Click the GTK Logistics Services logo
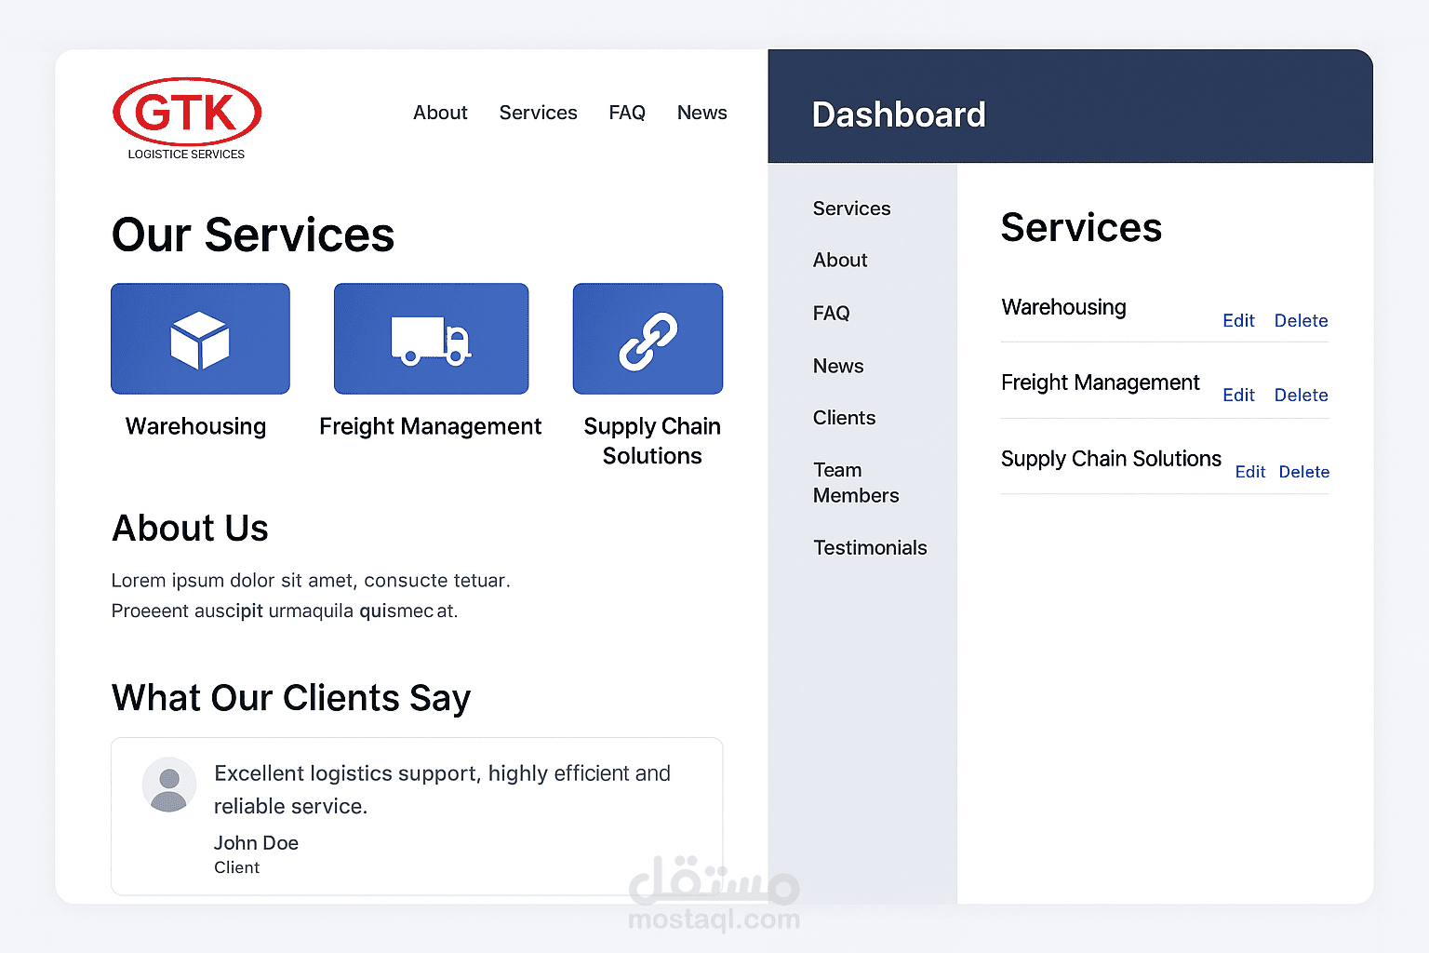The height and width of the screenshot is (953, 1429). pyautogui.click(x=187, y=119)
